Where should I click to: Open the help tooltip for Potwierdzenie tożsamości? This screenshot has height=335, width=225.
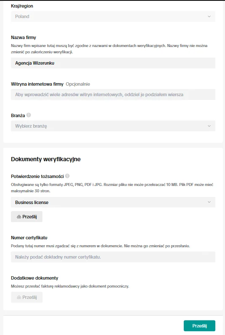(67, 176)
